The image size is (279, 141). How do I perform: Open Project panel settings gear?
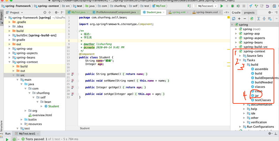click(56, 13)
